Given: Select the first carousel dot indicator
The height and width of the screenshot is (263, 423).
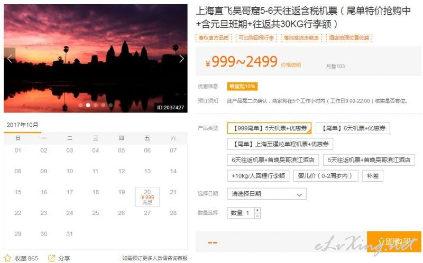Looking at the screenshot, I should click(x=80, y=105).
